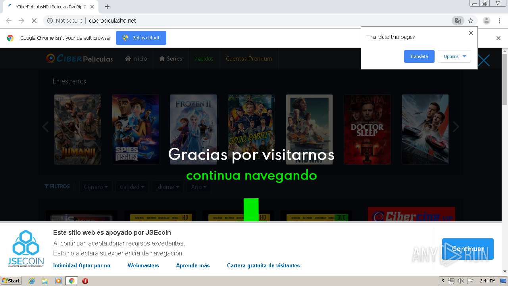Viewport: 508px width, 286px height.
Task: Bookmark this page with the star icon
Action: pos(471,21)
